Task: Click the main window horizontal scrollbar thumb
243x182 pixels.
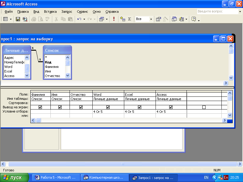Action: click(123, 164)
